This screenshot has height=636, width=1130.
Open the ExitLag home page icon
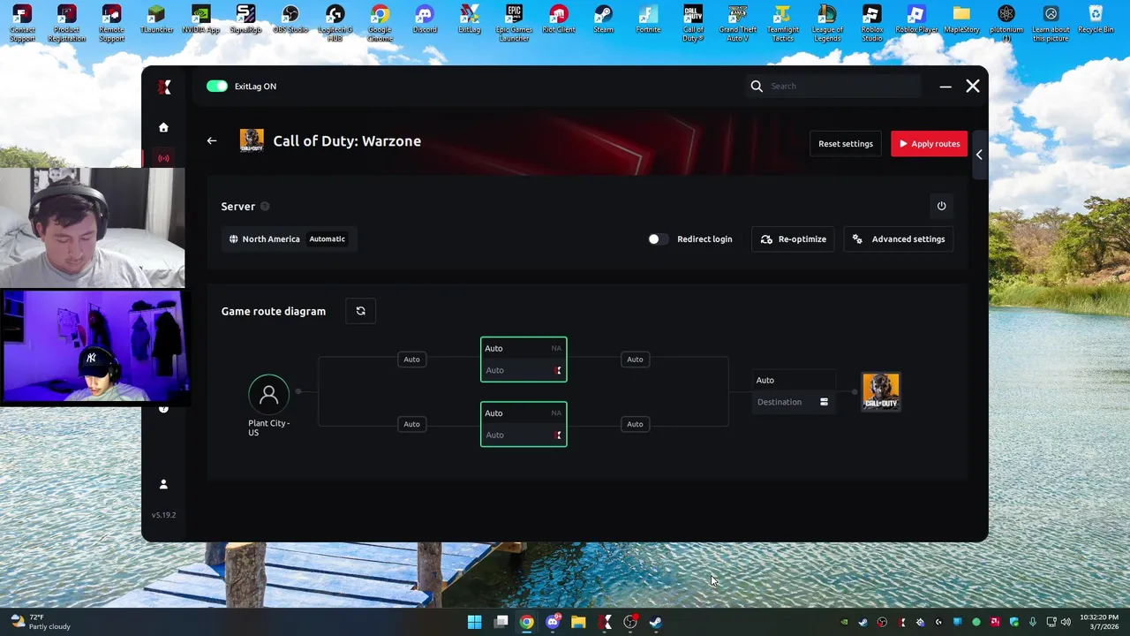(163, 127)
